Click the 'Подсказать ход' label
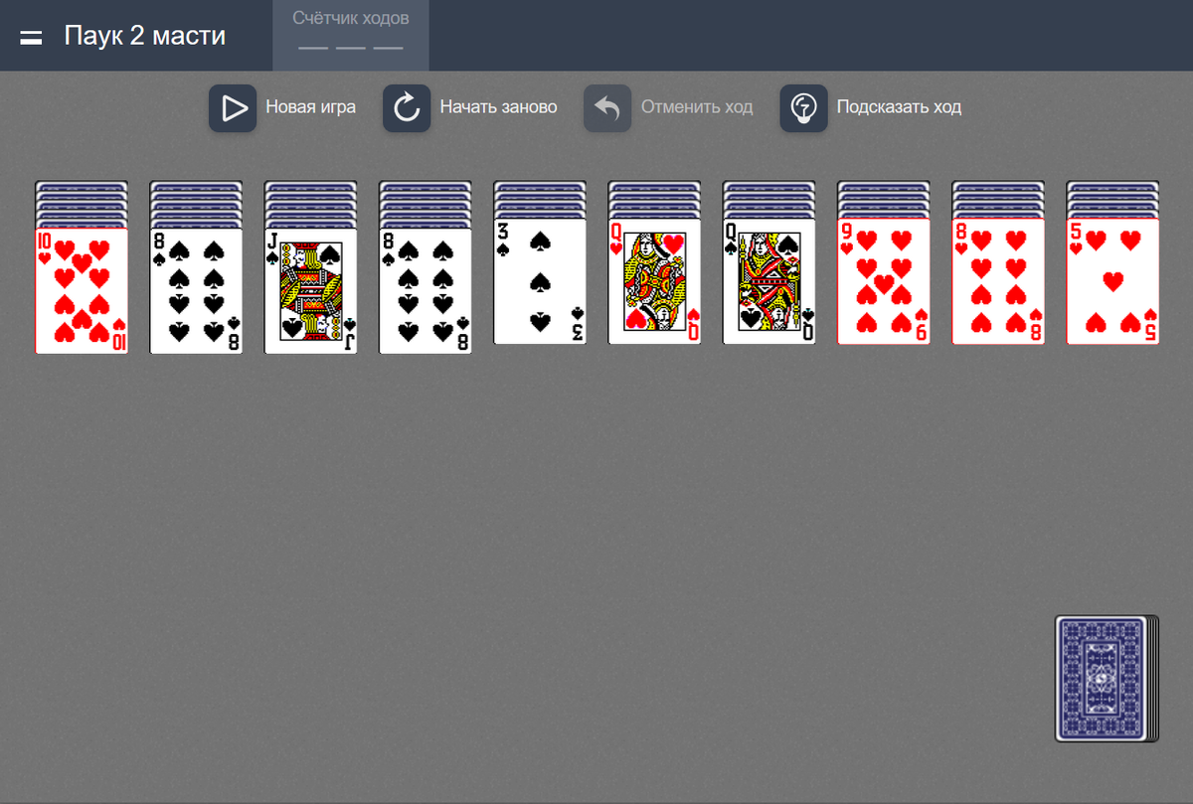This screenshot has width=1193, height=804. [899, 107]
